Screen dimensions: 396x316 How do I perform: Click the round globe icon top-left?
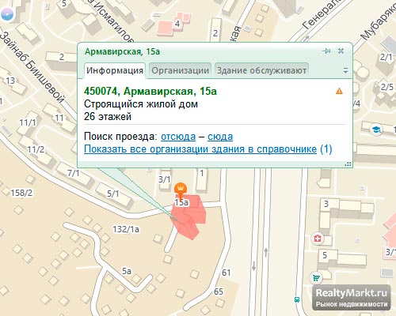(7, 14)
